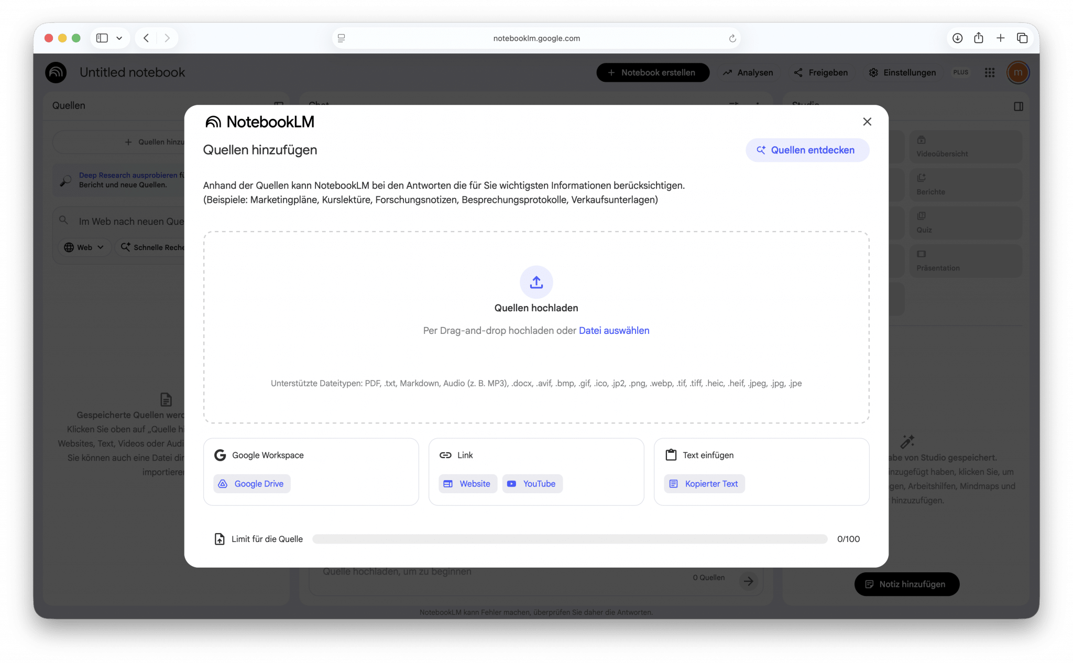Image resolution: width=1073 pixels, height=663 pixels.
Task: Open the user account avatar
Action: [1017, 73]
